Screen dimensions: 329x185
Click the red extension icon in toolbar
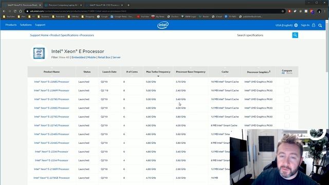(x=289, y=11)
